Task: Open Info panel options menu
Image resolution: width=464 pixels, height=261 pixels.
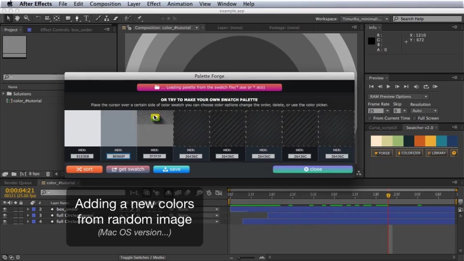Action: pos(455,27)
